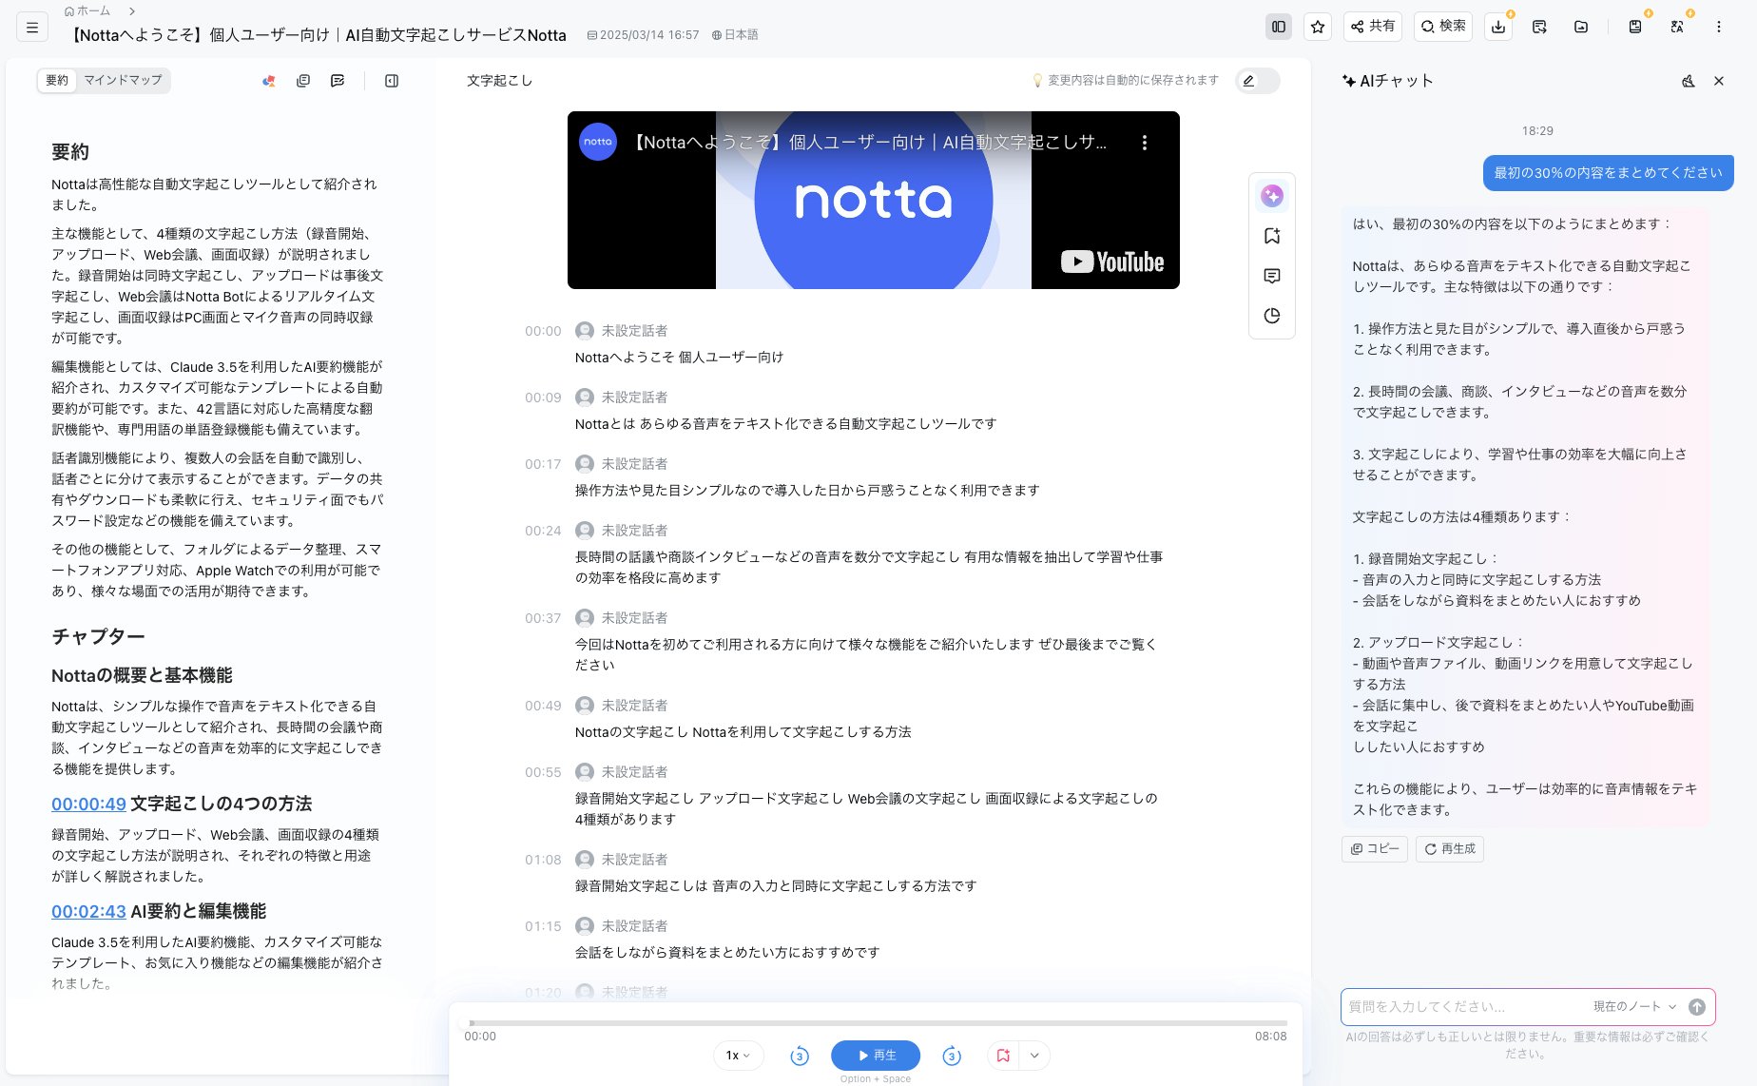Click the colorful shapes template icon
Viewport: 1757px width, 1086px height.
click(269, 81)
